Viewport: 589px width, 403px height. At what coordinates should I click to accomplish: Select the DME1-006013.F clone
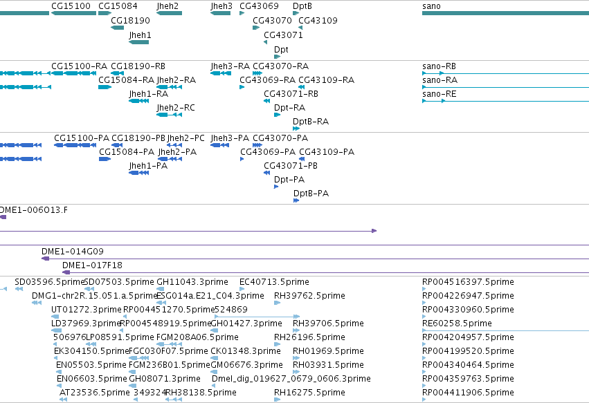coord(3,217)
